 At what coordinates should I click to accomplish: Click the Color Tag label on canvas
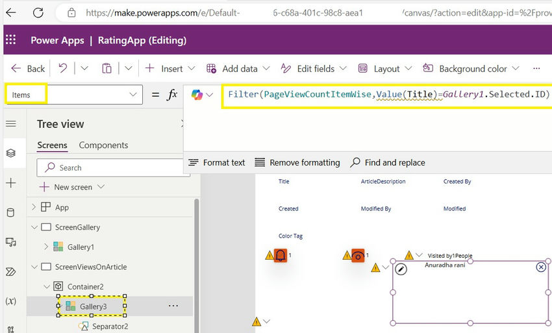[x=290, y=236]
